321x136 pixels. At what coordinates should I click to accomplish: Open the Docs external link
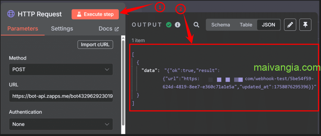pos(109,29)
